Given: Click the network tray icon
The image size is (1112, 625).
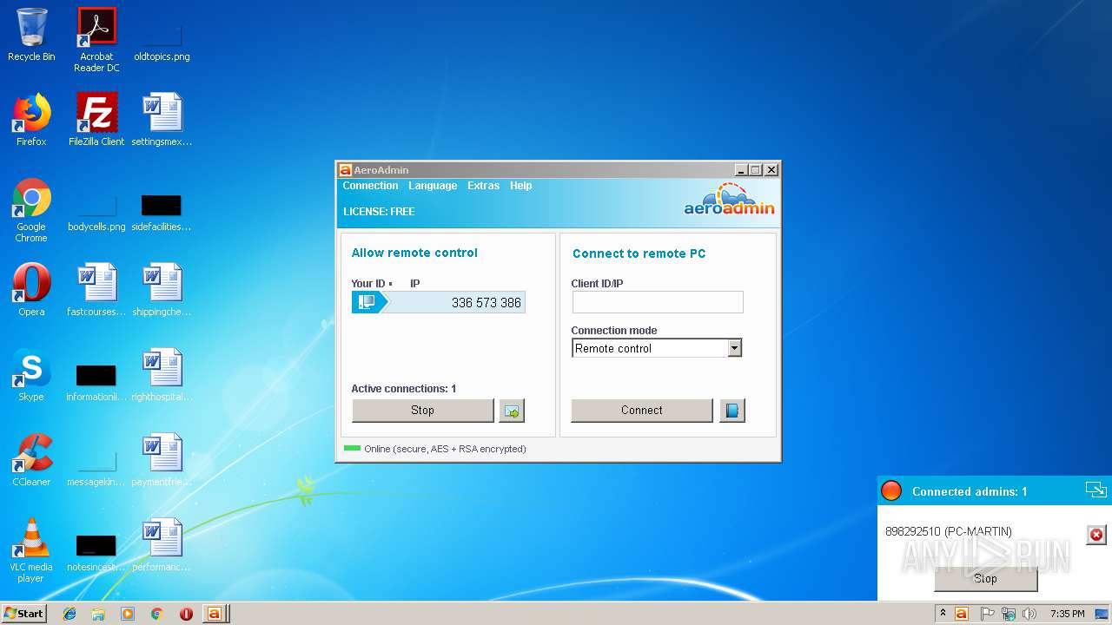Looking at the screenshot, I should click(x=1009, y=614).
